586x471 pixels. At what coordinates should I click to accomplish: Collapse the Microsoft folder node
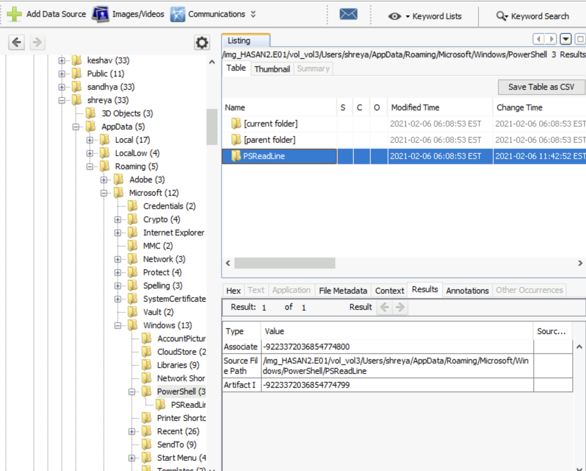click(x=104, y=193)
